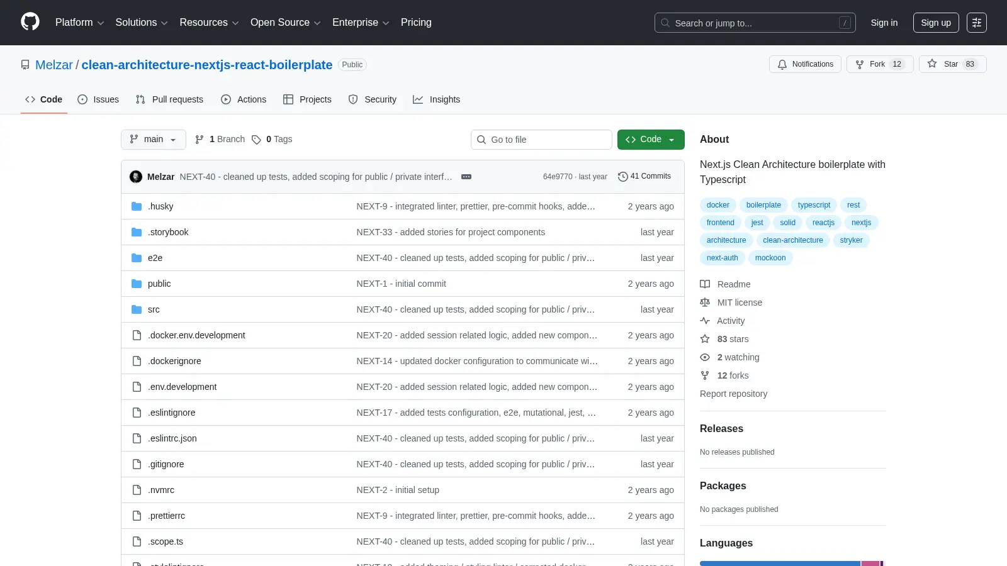Click the .dockerignore file icon
The height and width of the screenshot is (566, 1007).
(137, 361)
